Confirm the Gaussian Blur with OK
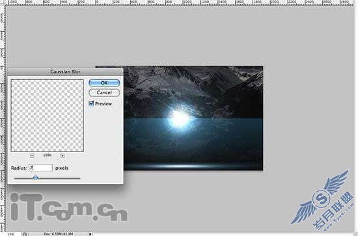The width and height of the screenshot is (358, 236). [104, 83]
